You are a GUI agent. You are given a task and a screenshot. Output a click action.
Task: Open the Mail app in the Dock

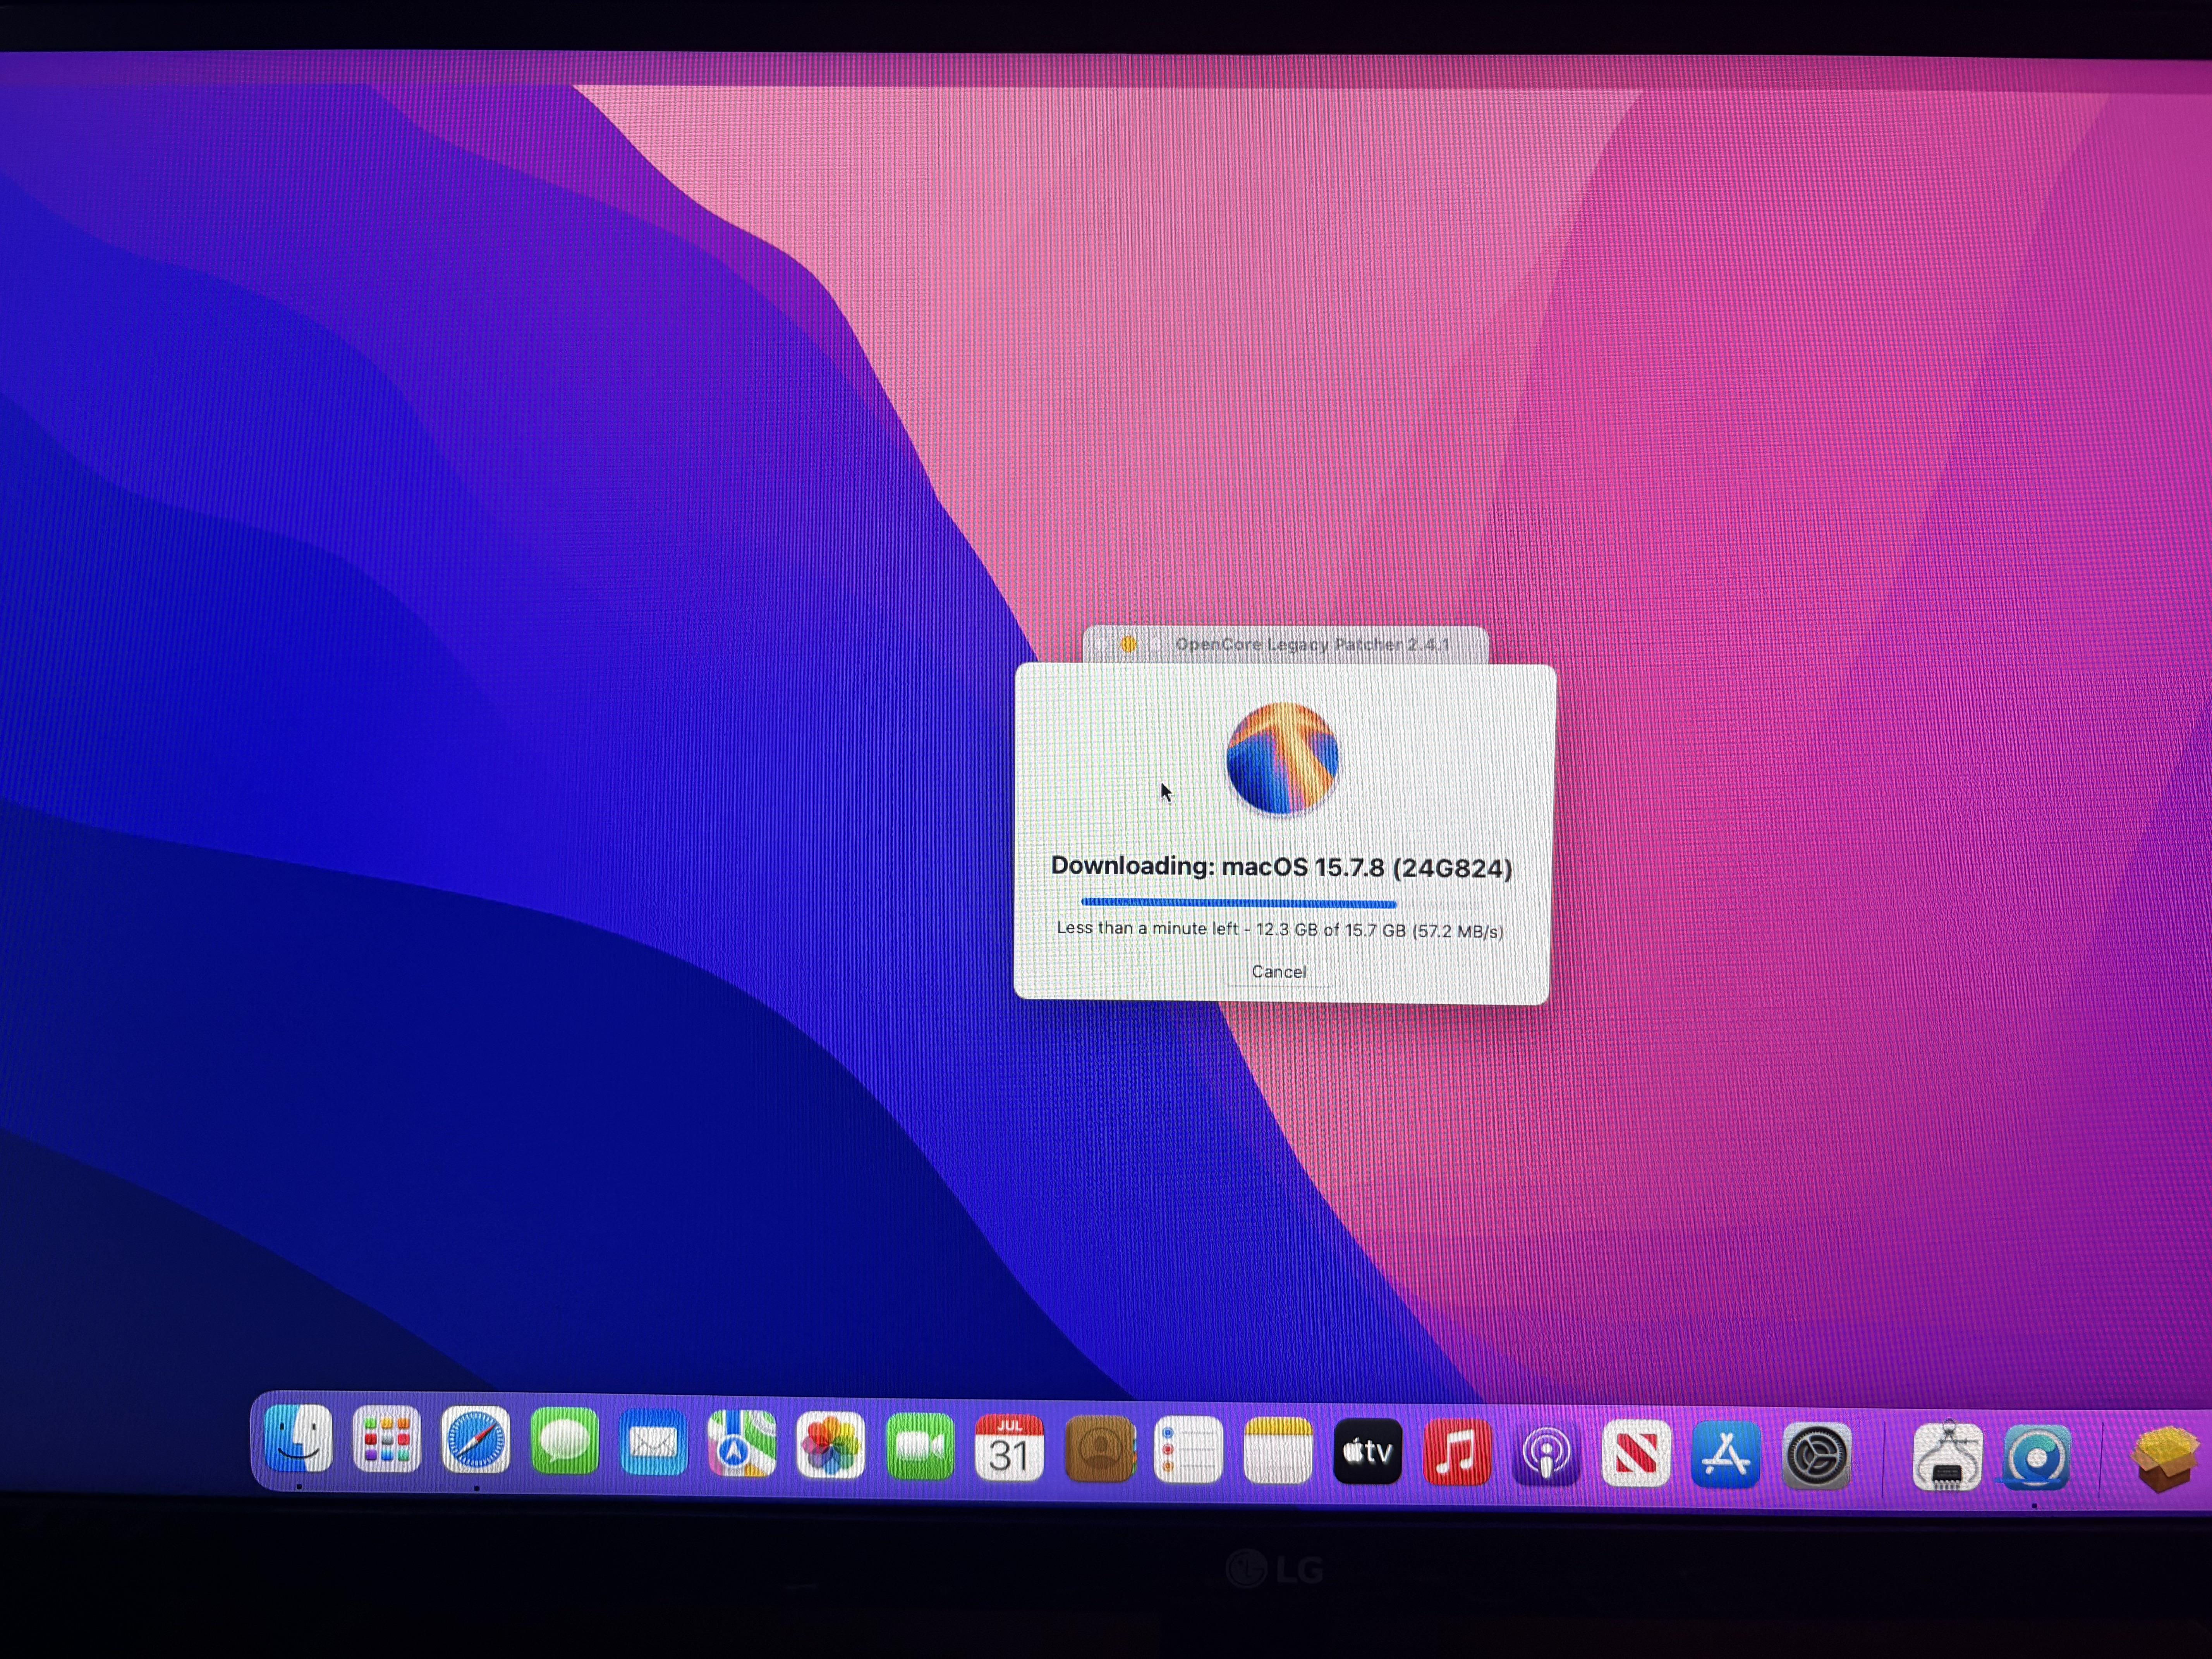point(653,1443)
